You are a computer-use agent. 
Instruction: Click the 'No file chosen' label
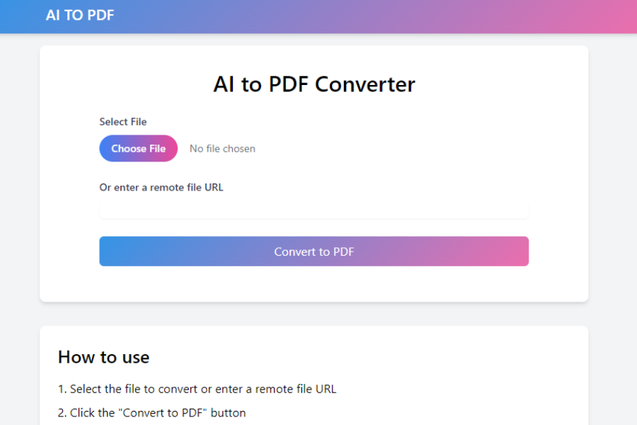[x=222, y=148]
